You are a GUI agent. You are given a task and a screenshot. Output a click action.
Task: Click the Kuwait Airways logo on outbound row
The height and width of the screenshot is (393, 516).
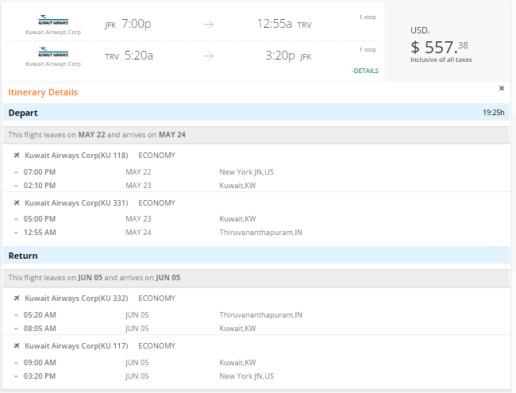coord(53,20)
